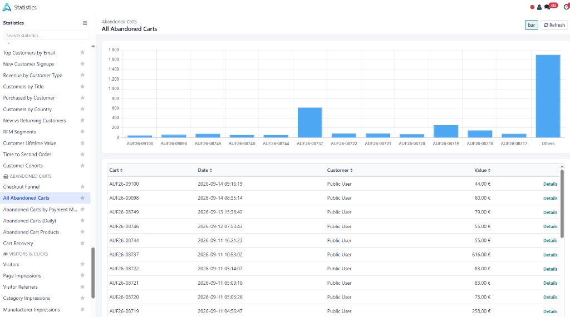Click the Abandoned Carts breadcrumb text
The width and height of the screenshot is (570, 317).
tap(119, 22)
